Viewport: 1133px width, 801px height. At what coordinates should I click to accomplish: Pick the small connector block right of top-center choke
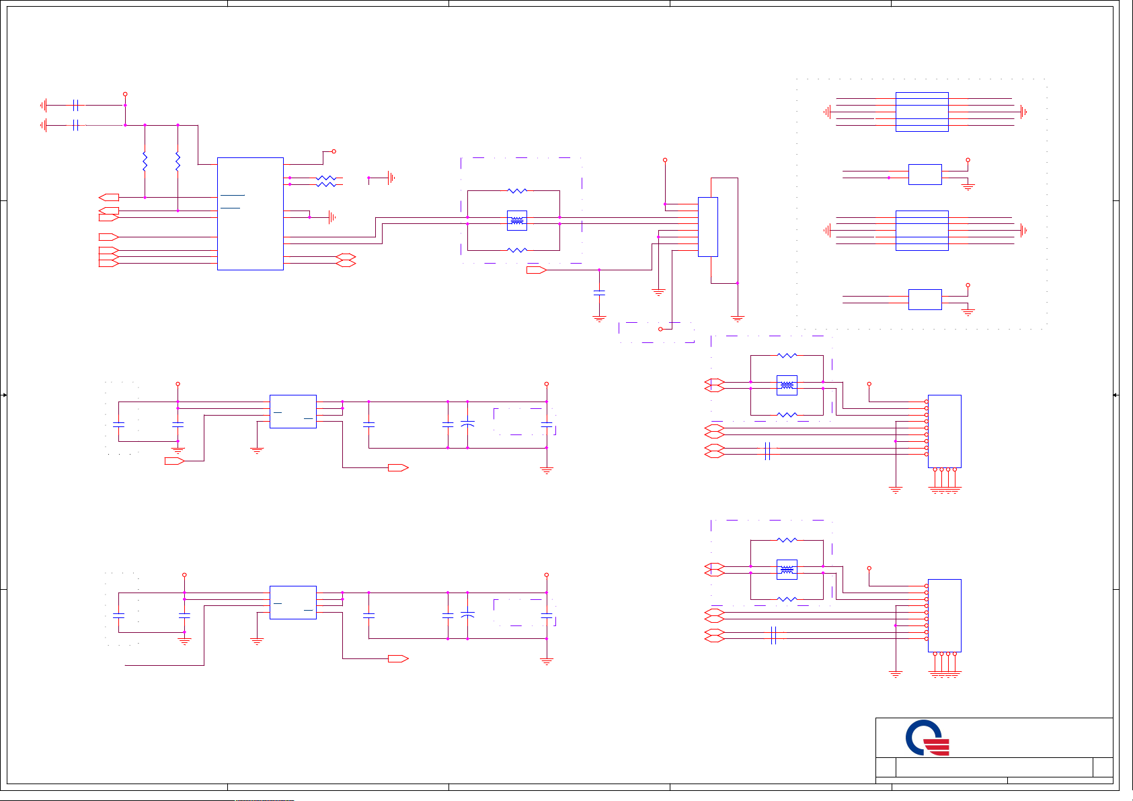(x=708, y=227)
